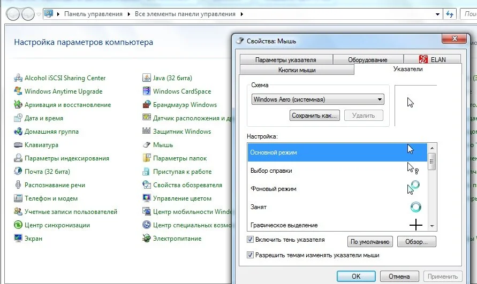
Task: Select Фоновый режим in pointer list
Action: (x=337, y=189)
